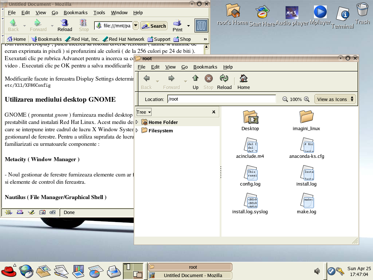Open the Mozilla Window menu
The width and height of the screenshot is (373, 280).
(119, 13)
